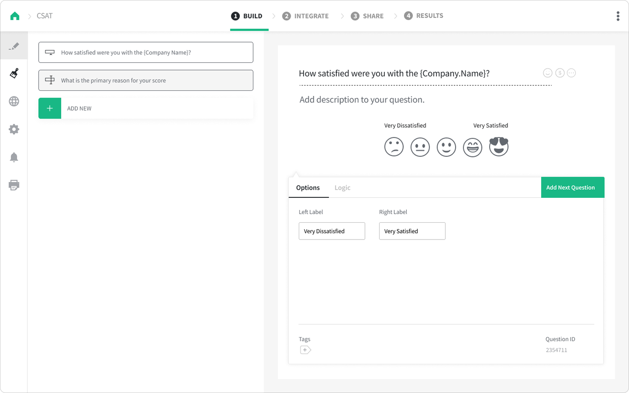The image size is (629, 393).
Task: Open the gear settings sidebar icon
Action: (x=14, y=129)
